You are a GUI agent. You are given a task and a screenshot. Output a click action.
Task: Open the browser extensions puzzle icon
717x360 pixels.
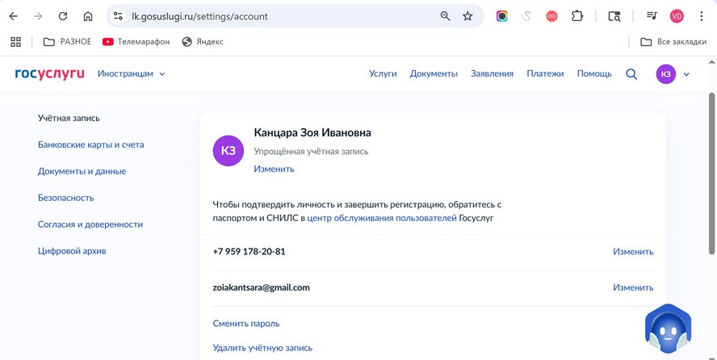[577, 16]
